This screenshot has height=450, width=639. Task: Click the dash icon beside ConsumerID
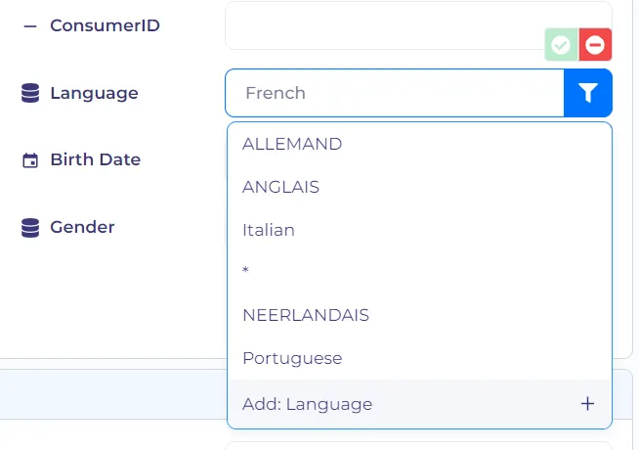click(30, 26)
